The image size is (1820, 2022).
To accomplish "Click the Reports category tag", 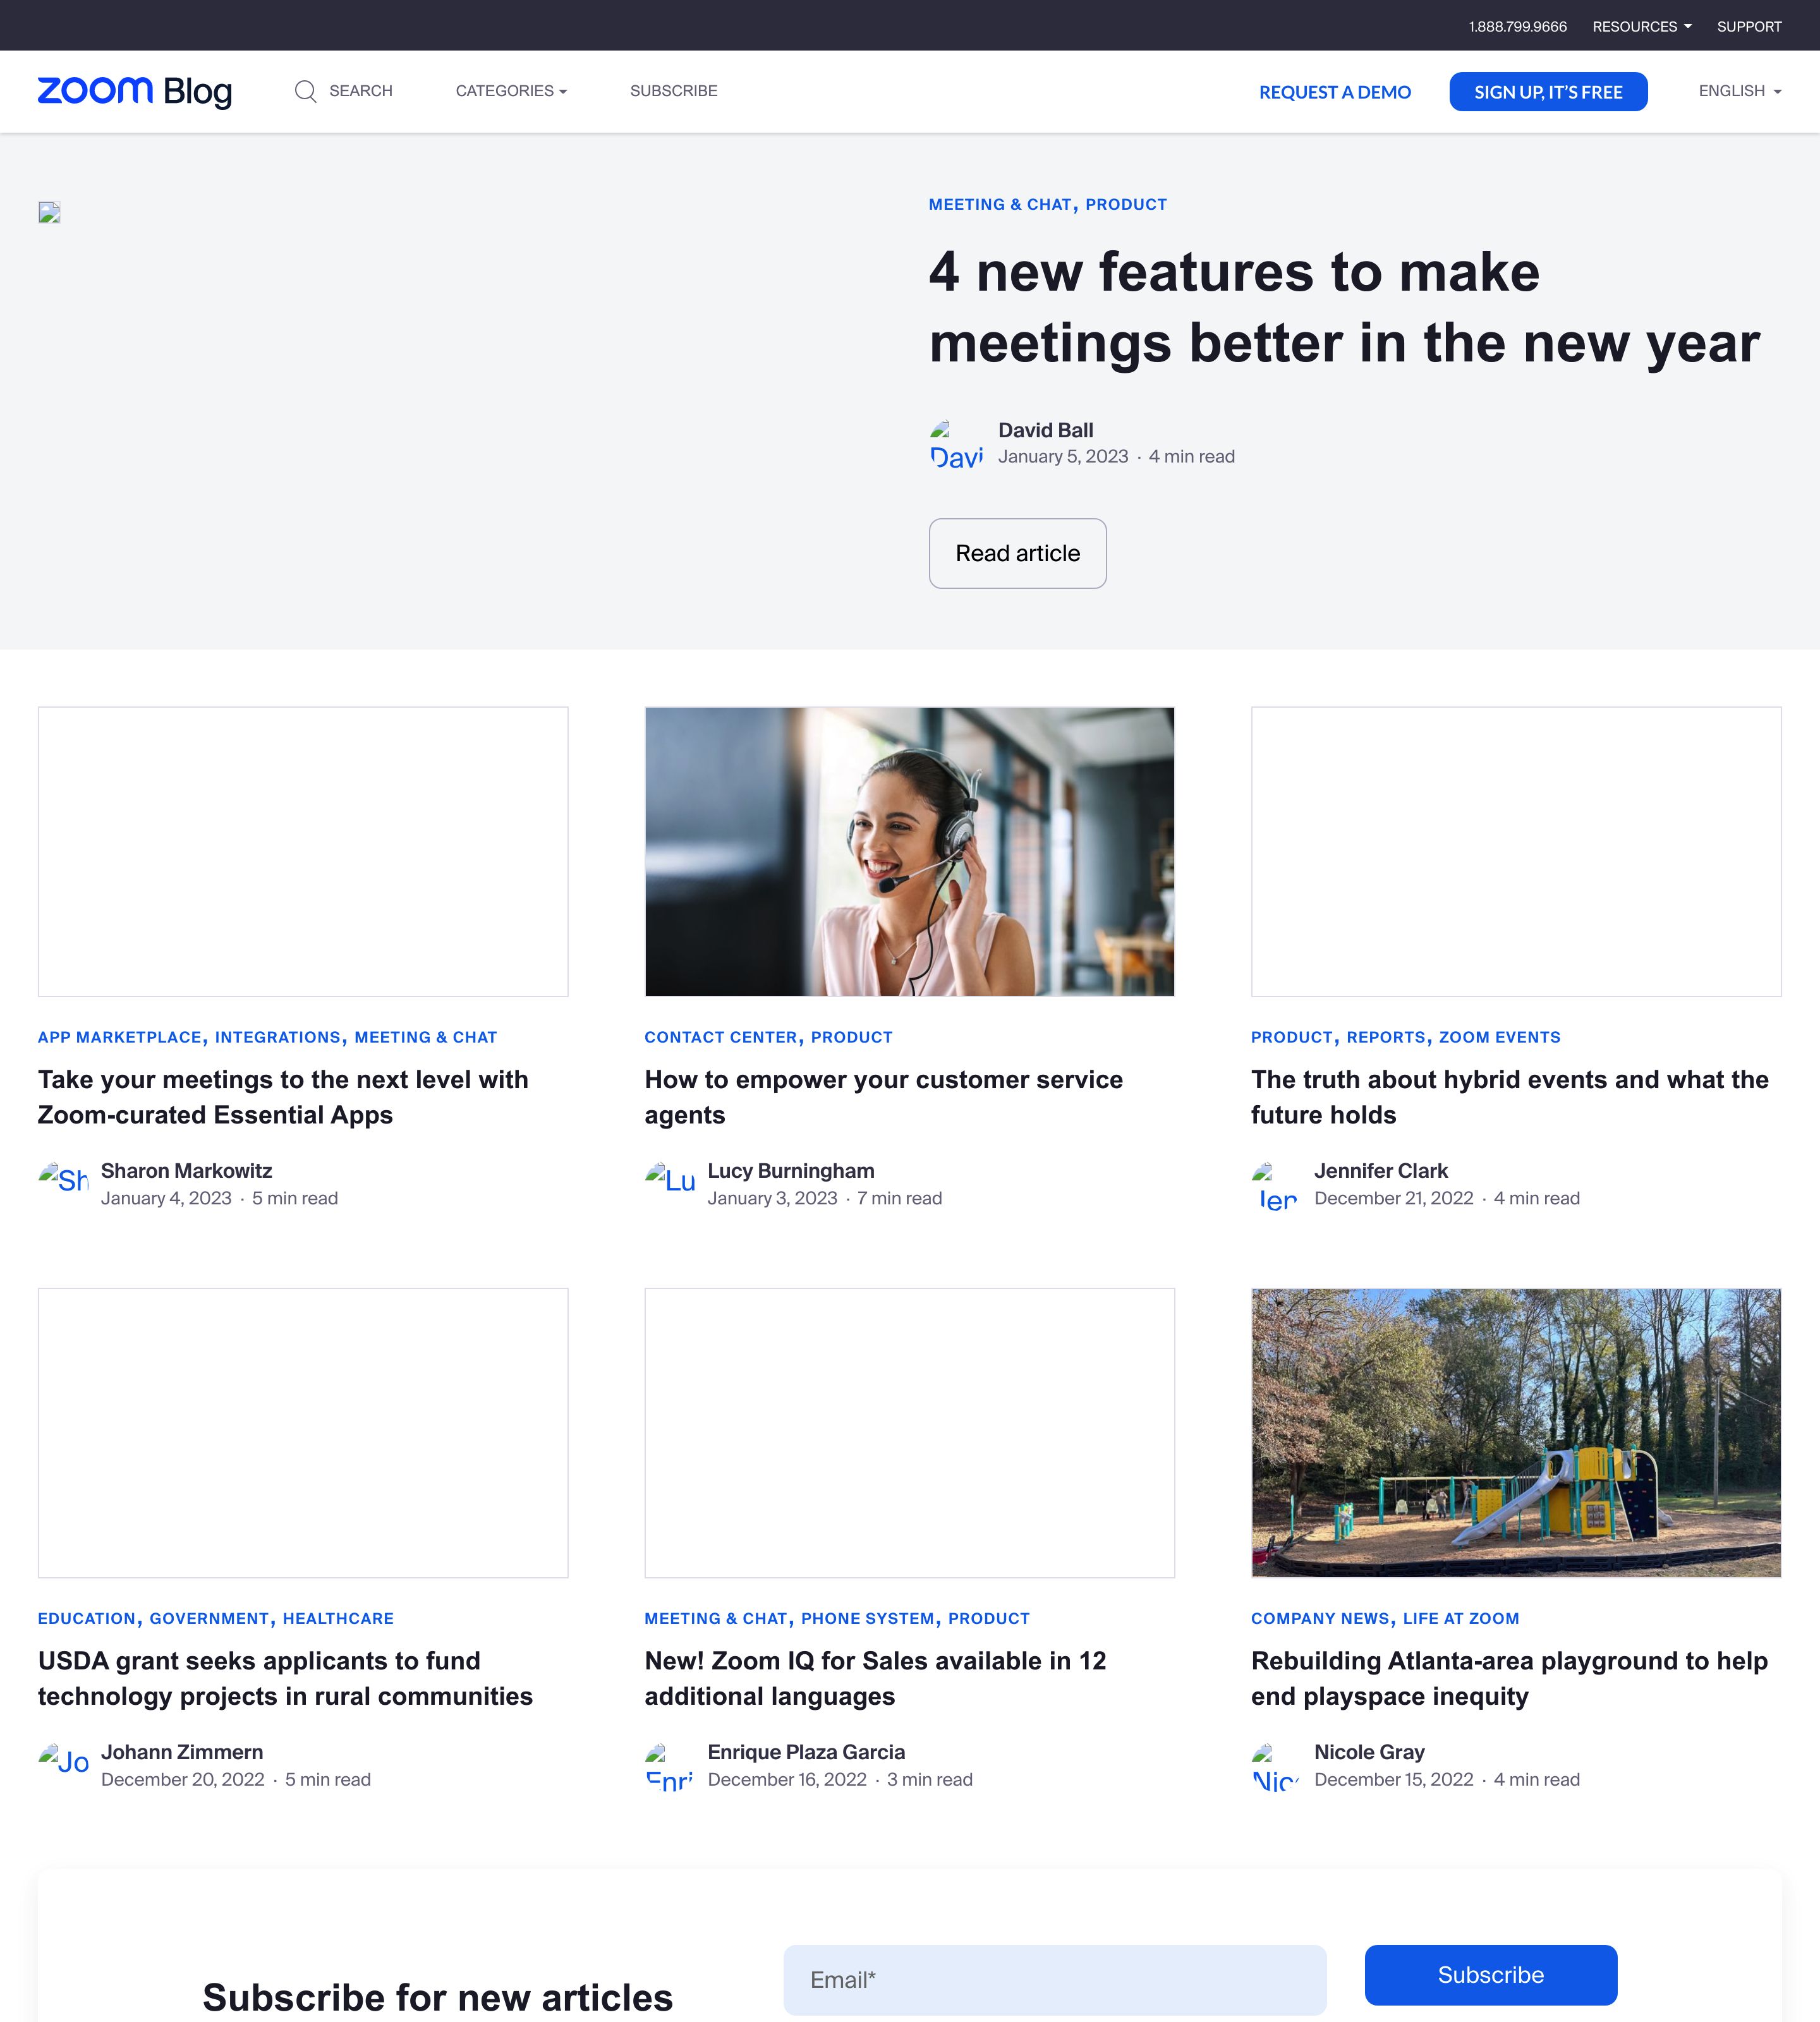I will 1386,1037.
